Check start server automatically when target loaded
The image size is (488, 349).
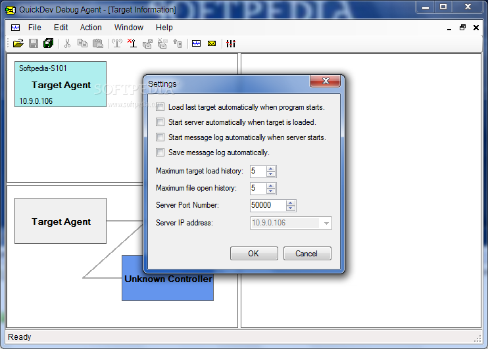[160, 122]
